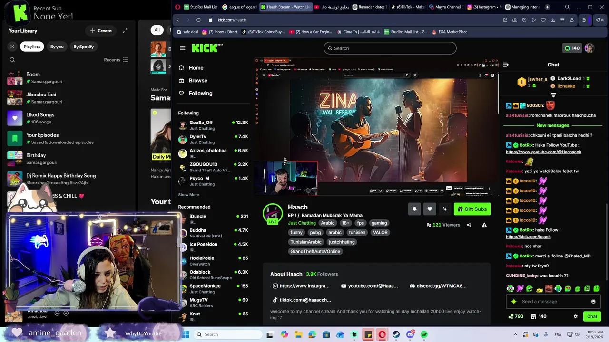The height and width of the screenshot is (342, 609).
Task: Show hidden system tray icons chevron
Action: [515, 334]
